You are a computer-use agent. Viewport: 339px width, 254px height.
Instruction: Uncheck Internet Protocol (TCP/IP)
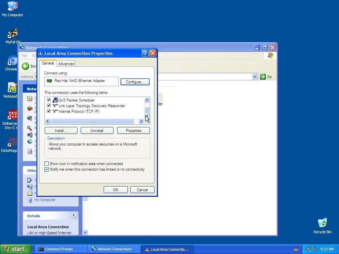pyautogui.click(x=49, y=111)
